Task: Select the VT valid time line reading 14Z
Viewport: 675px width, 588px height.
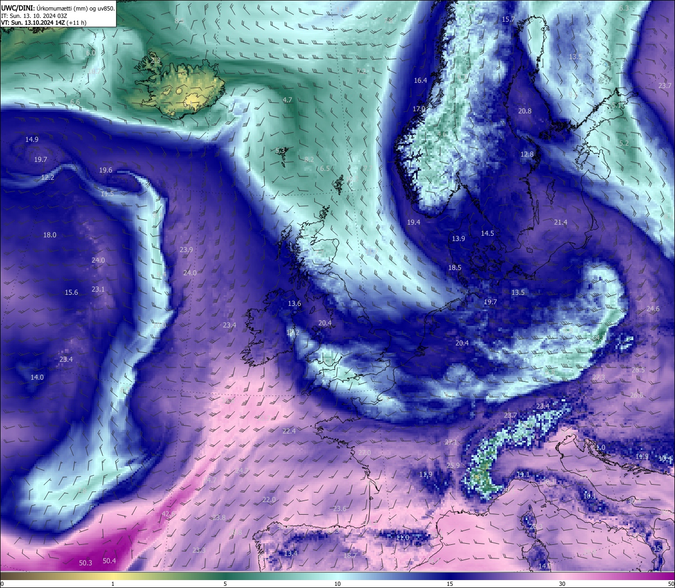Action: click(x=44, y=23)
